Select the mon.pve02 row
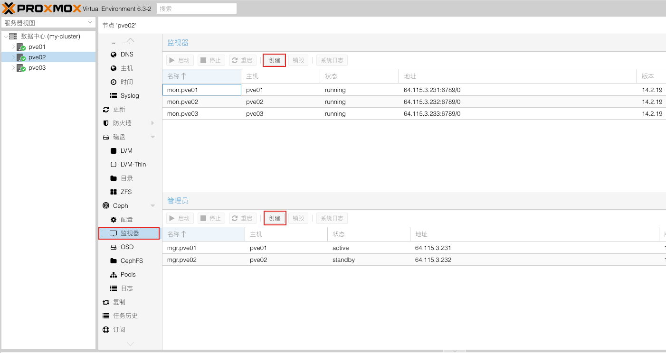 (x=414, y=102)
